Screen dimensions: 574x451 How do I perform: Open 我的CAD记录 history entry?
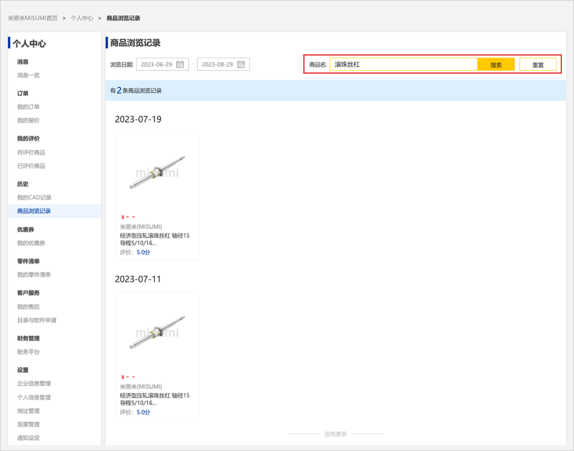coord(34,197)
